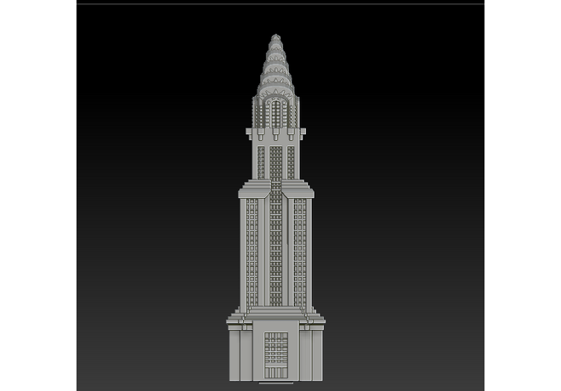Screen dimensions: 561x391
Task: Select the ledge beneath the crown section
Action: click(275, 133)
